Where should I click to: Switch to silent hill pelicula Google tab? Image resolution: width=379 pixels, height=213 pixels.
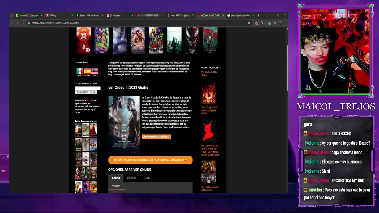[240, 15]
